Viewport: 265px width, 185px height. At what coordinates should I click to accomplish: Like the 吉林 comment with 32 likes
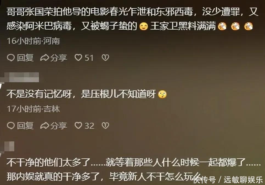[78, 126]
